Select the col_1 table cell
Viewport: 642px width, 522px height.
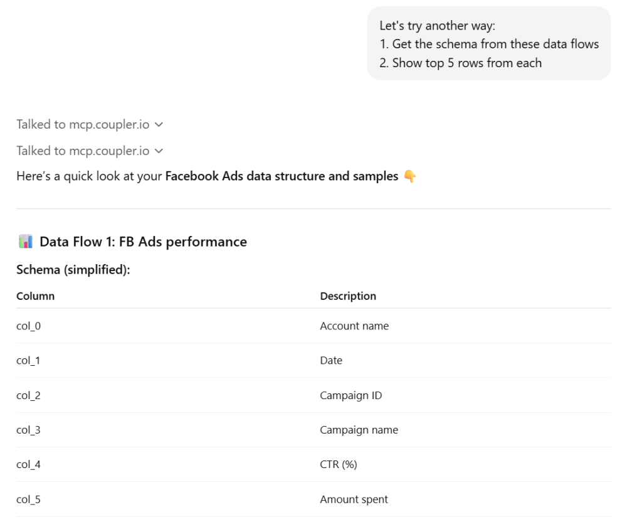tap(28, 361)
